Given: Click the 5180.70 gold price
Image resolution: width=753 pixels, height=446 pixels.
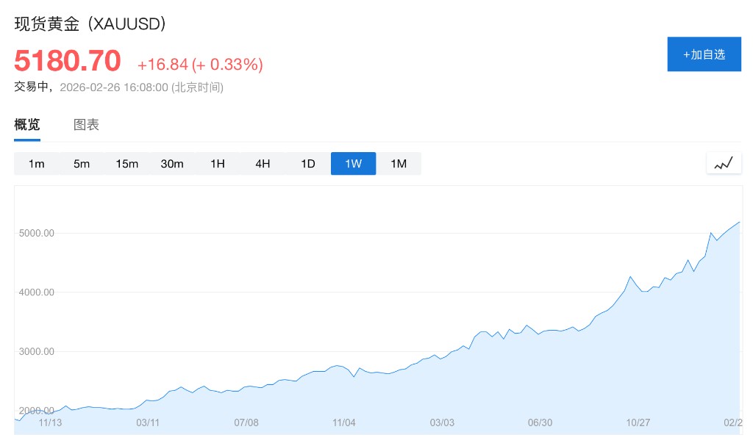Looking at the screenshot, I should tap(68, 61).
